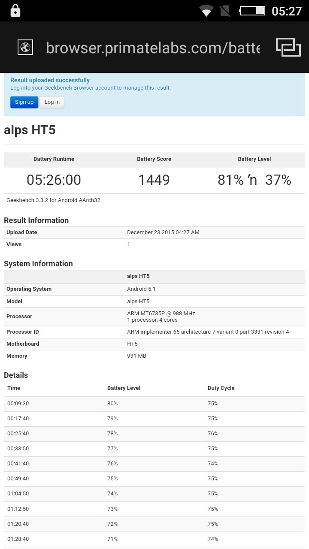Tap the Result Information heading

point(36,220)
